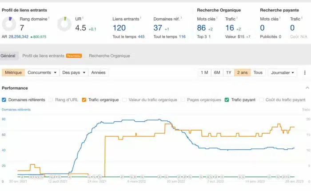Screen dimensions: 311x191
Task: Open the Profil de liens entrants tab
Action: (x=43, y=56)
